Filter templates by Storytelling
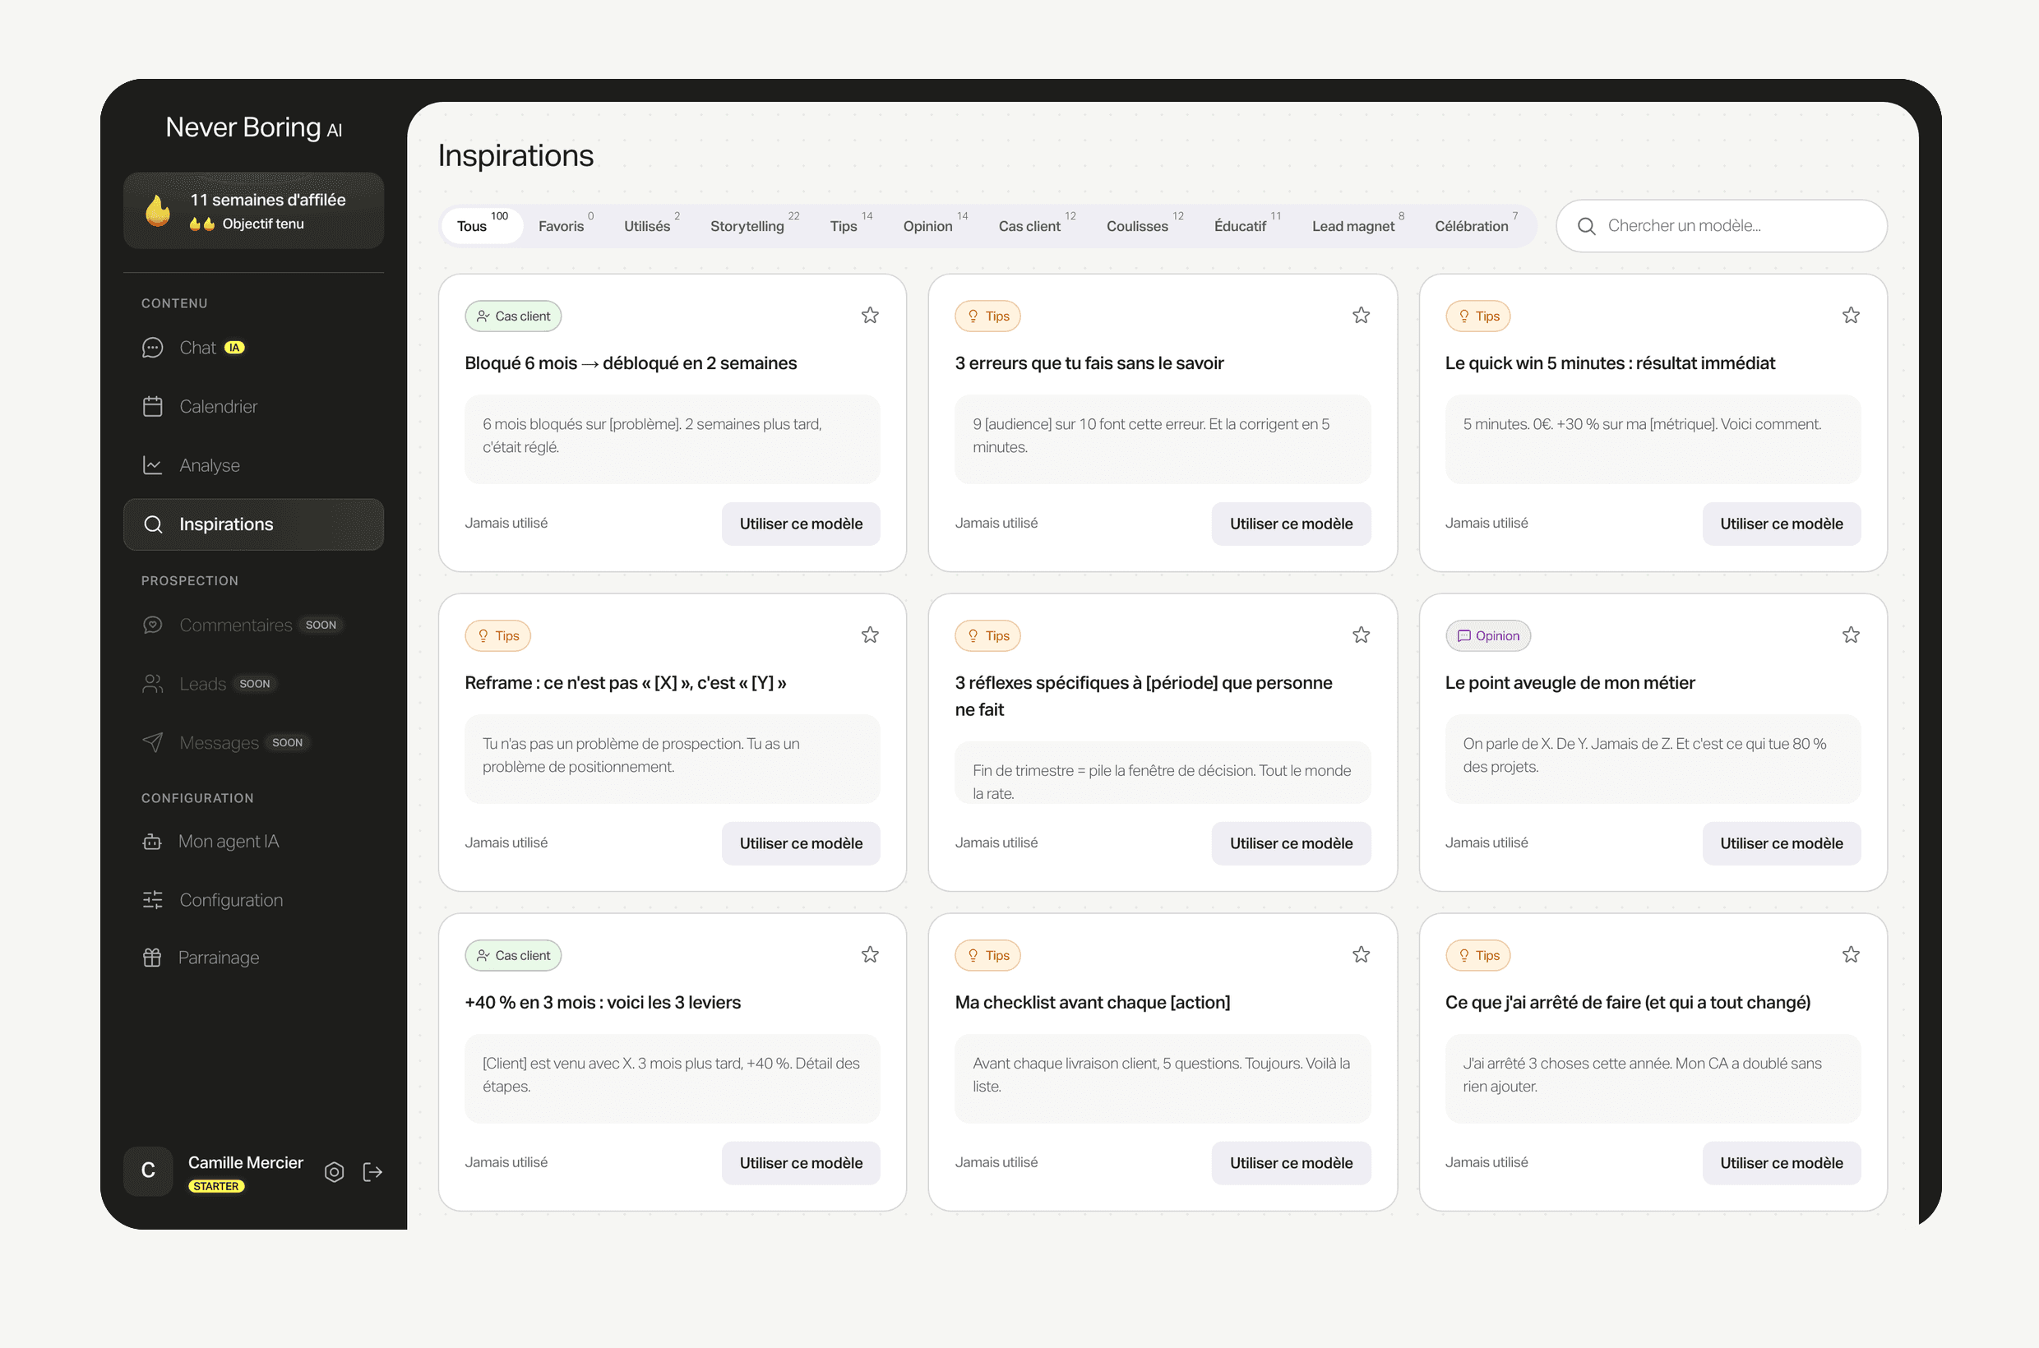2039x1348 pixels. pyautogui.click(x=754, y=225)
